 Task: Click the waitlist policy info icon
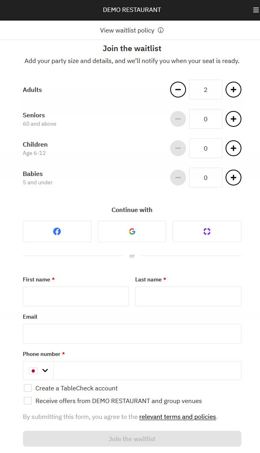coord(161,31)
